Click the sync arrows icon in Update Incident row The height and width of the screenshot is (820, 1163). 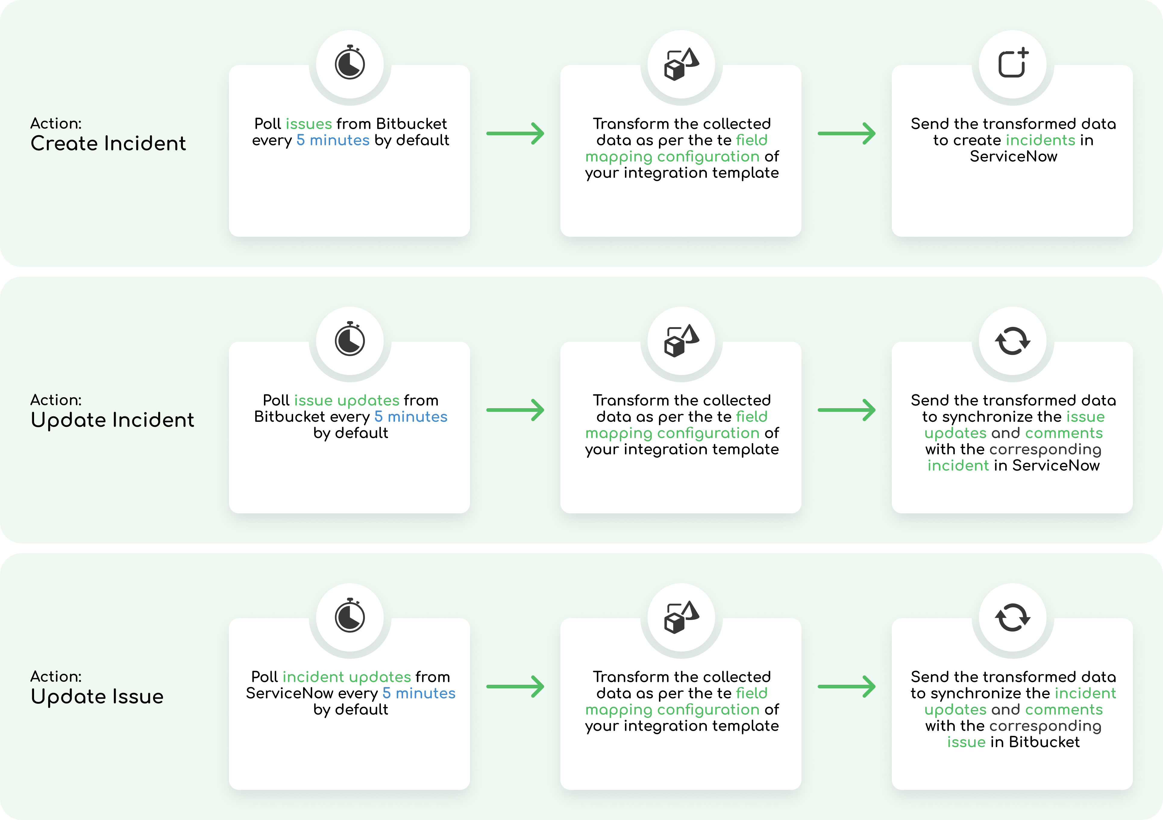pos(1013,340)
